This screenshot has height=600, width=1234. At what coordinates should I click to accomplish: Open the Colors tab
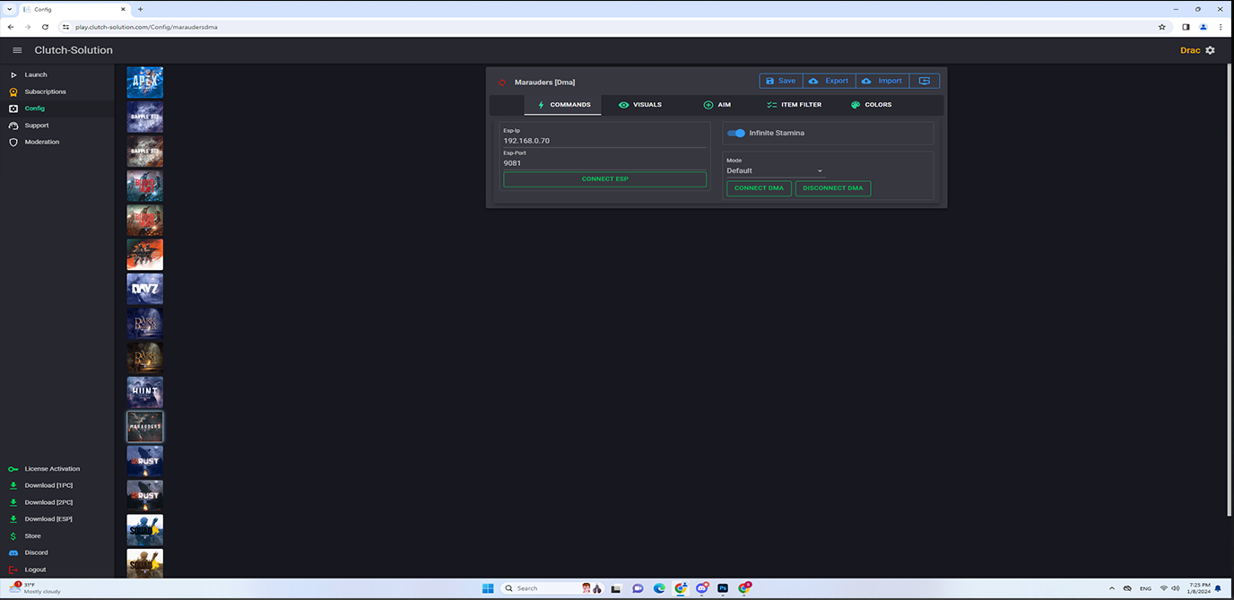point(871,105)
